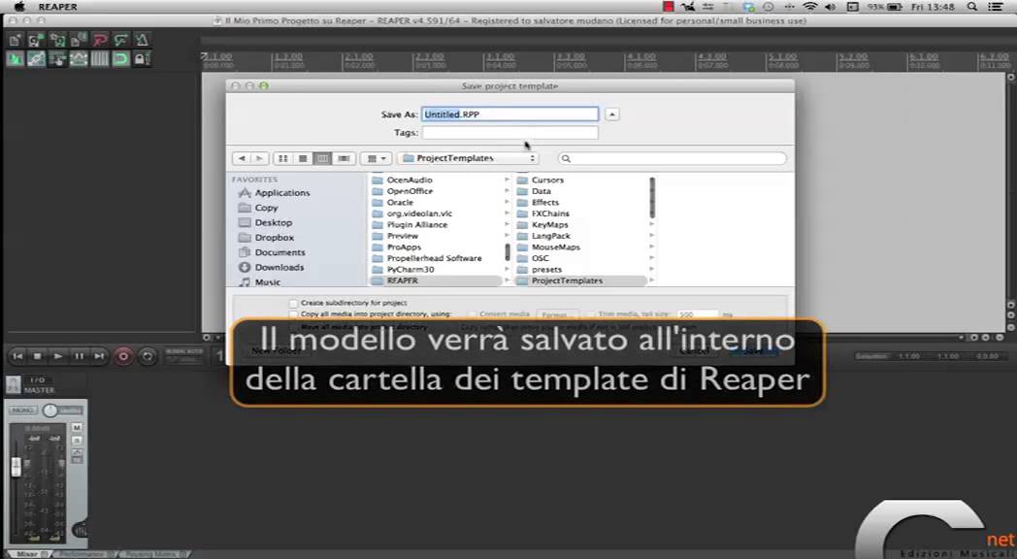Toggle snap magnet icon
1017x559 pixels.
(x=120, y=59)
